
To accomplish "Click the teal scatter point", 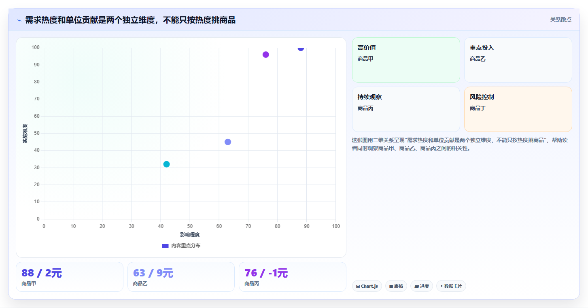I will [x=166, y=164].
